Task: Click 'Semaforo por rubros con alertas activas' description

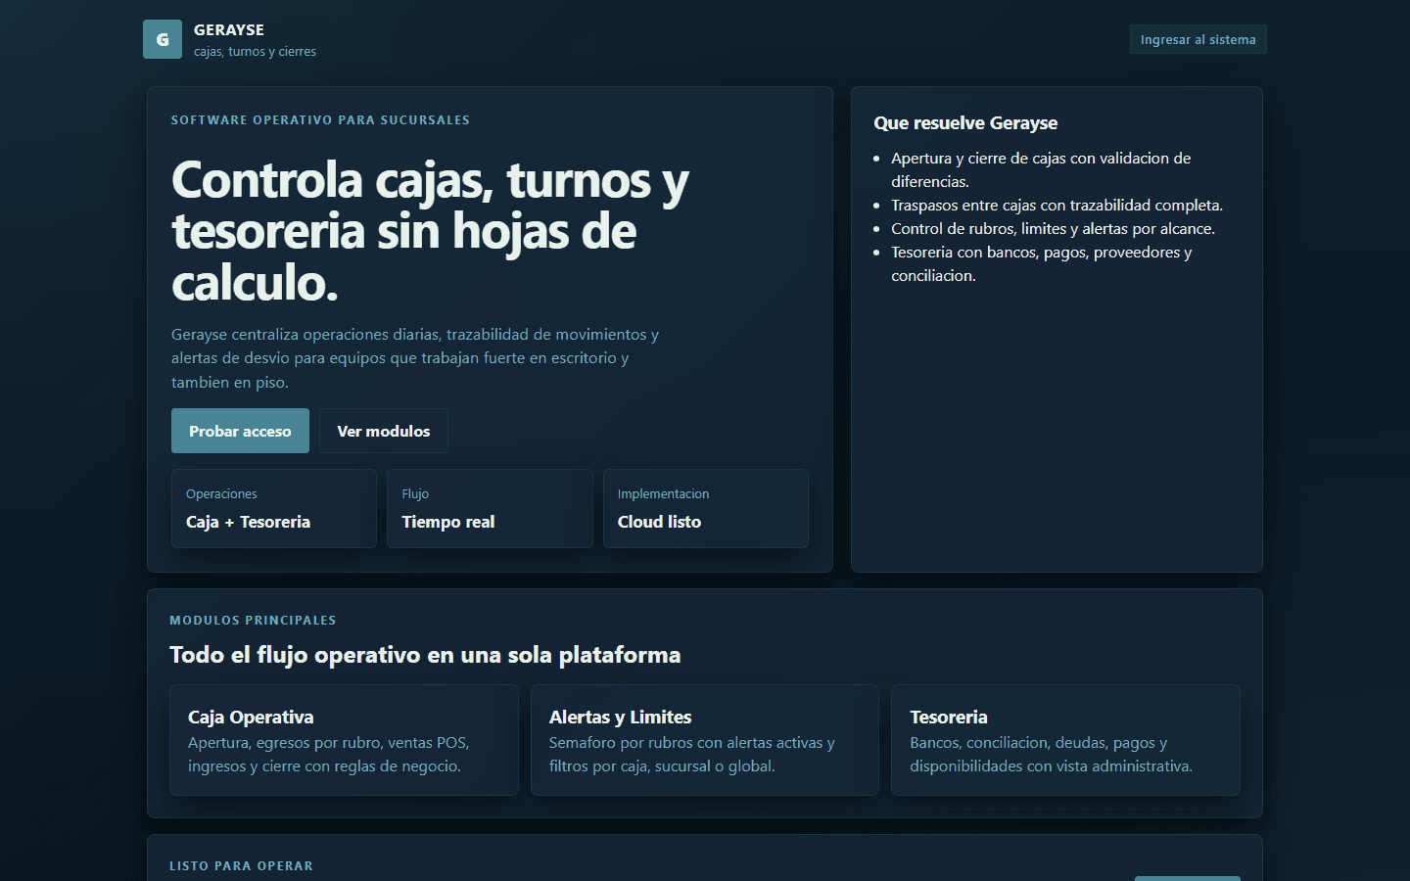Action: pos(691,754)
